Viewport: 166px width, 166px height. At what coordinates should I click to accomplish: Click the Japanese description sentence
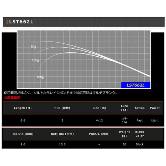click(61, 93)
